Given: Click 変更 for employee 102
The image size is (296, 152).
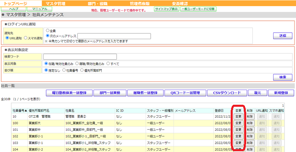Looking at the screenshot, I should [238, 136].
